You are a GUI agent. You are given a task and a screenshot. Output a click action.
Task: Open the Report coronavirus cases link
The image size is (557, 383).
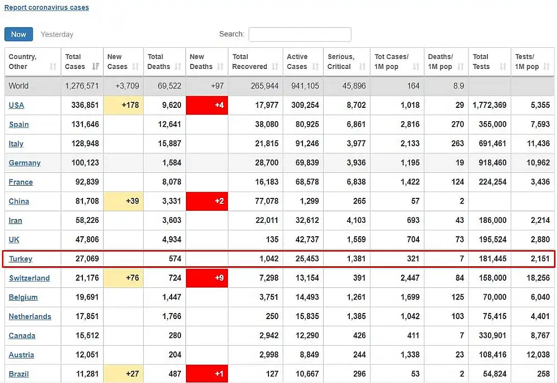pyautogui.click(x=47, y=7)
